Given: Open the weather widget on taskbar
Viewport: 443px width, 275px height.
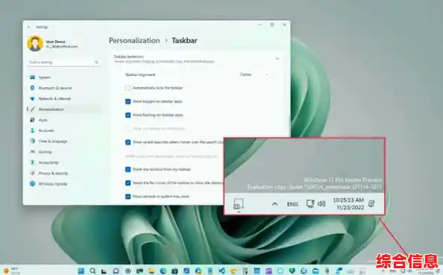Looking at the screenshot, I should point(11,271).
